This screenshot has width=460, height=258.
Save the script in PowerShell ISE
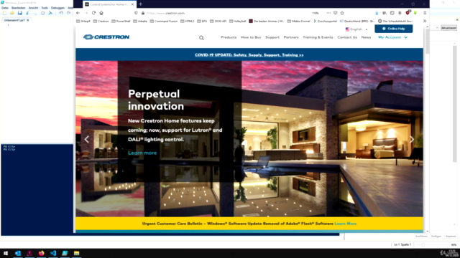pyautogui.click(x=19, y=13)
